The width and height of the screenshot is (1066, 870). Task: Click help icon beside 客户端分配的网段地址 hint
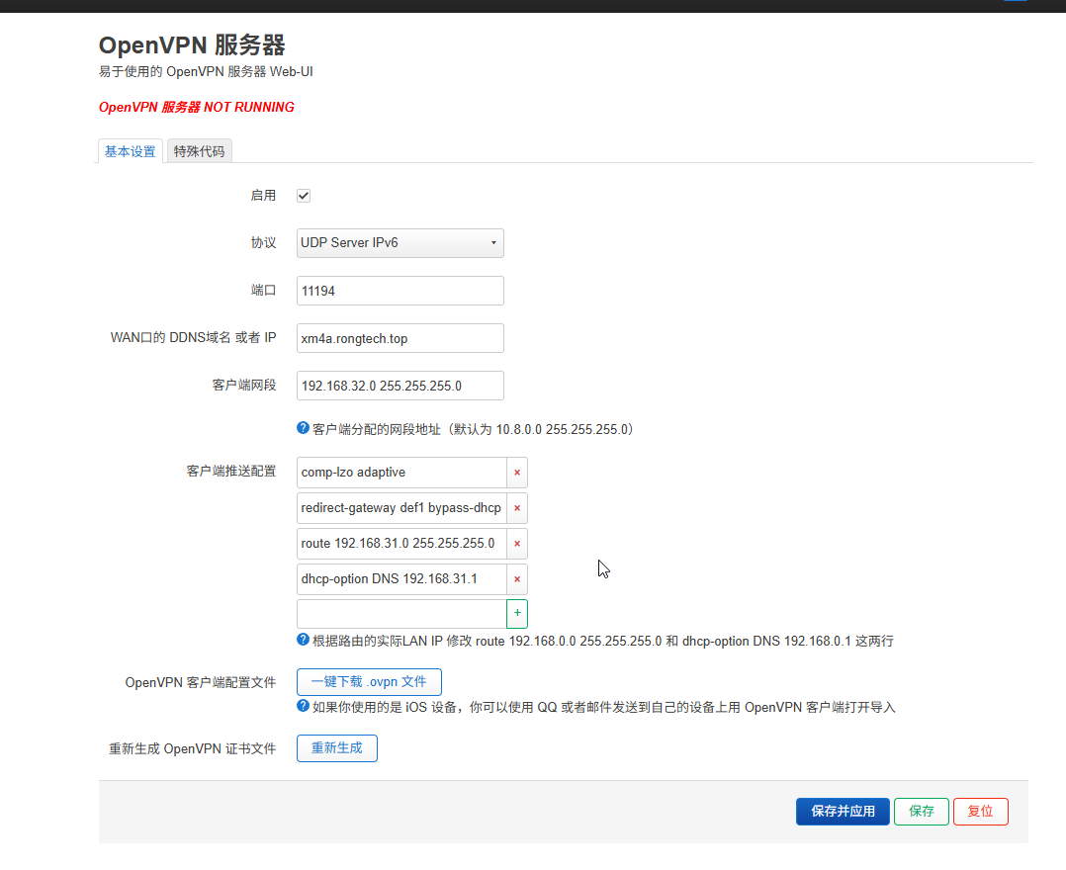point(304,428)
